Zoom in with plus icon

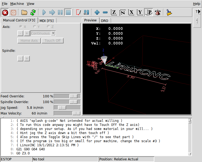[x=97, y=13]
